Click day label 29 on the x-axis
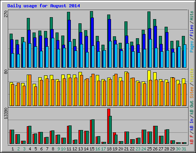196x153 pixels. click(172, 149)
